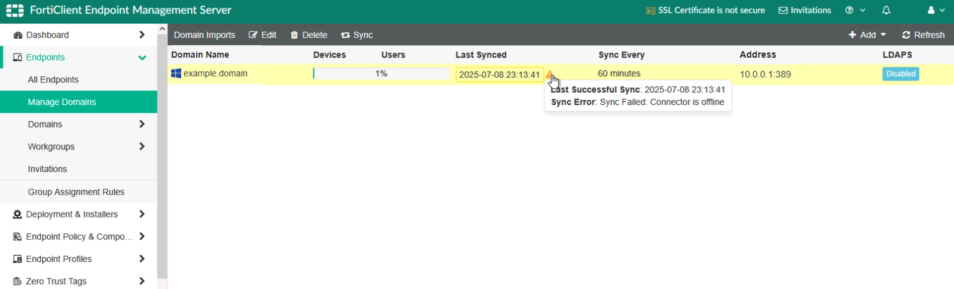Sync the selected domain
954x289 pixels.
tap(357, 35)
